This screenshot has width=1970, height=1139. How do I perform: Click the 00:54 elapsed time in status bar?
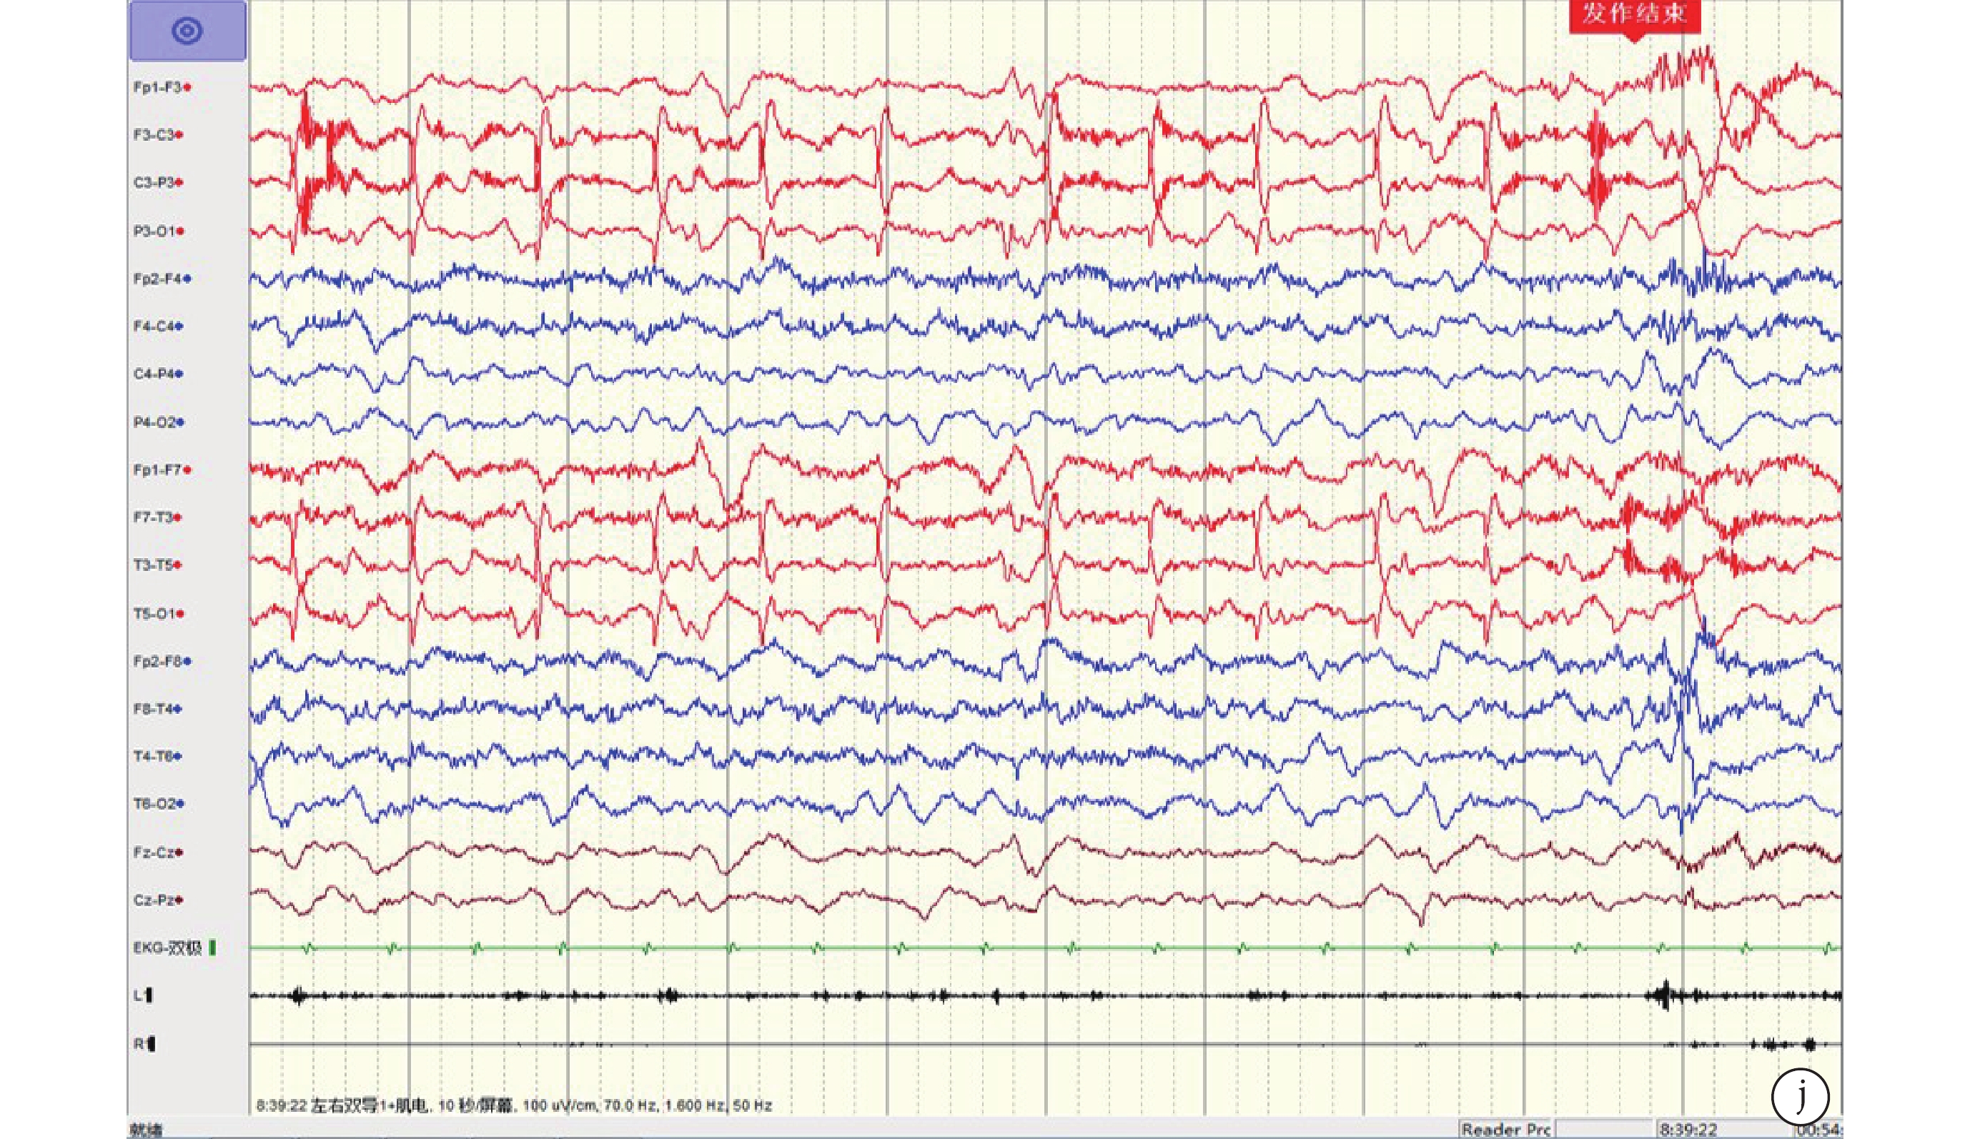1819,1130
